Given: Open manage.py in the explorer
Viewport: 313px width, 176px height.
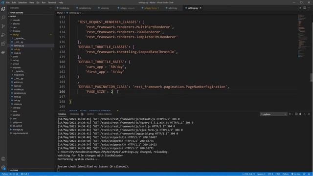Looking at the screenshot, I should (18, 130).
